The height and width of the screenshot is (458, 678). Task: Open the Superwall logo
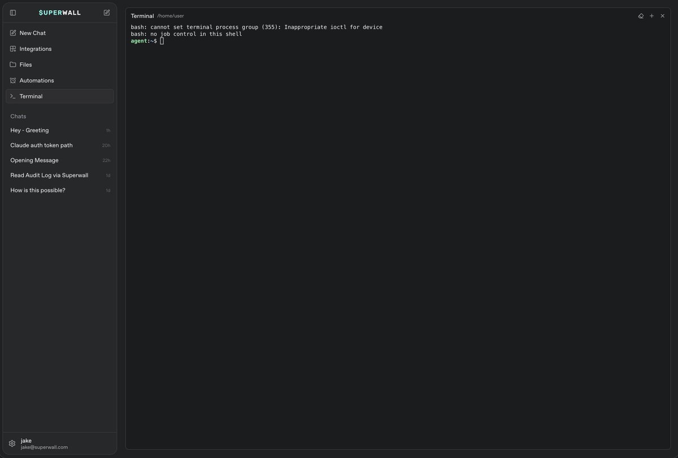click(x=60, y=12)
